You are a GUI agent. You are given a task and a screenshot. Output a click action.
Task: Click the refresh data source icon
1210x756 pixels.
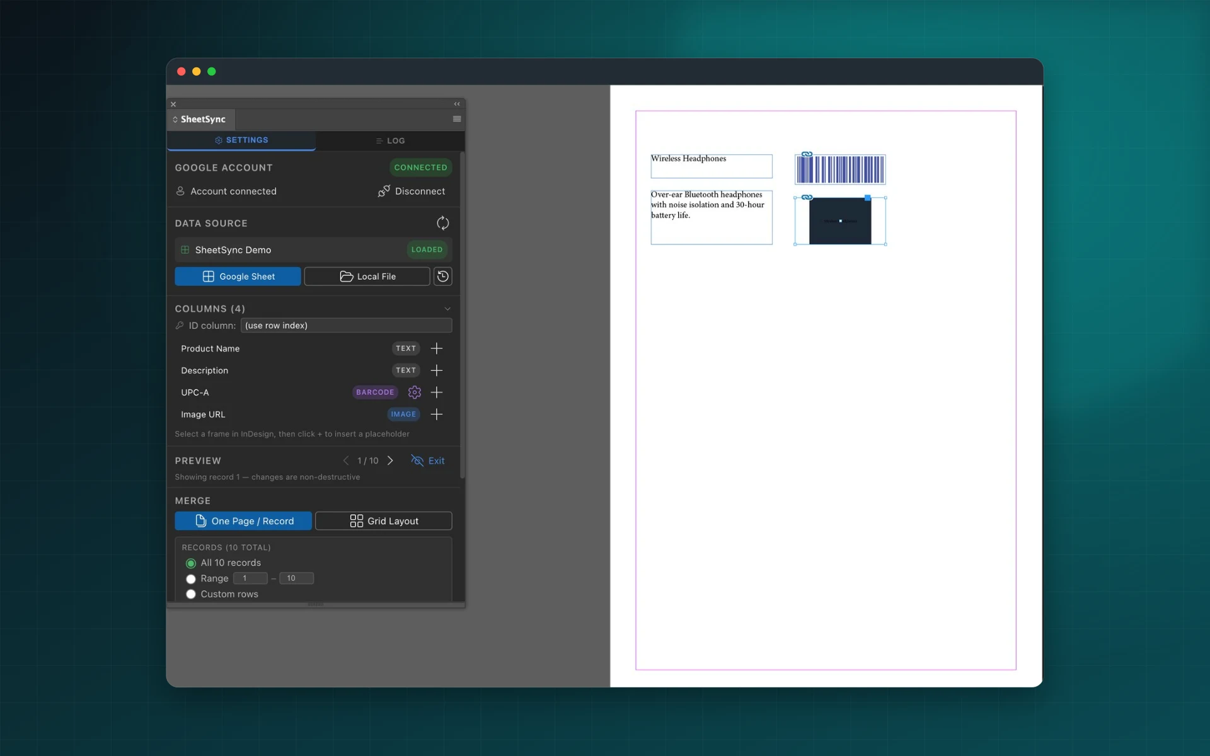[x=442, y=223]
